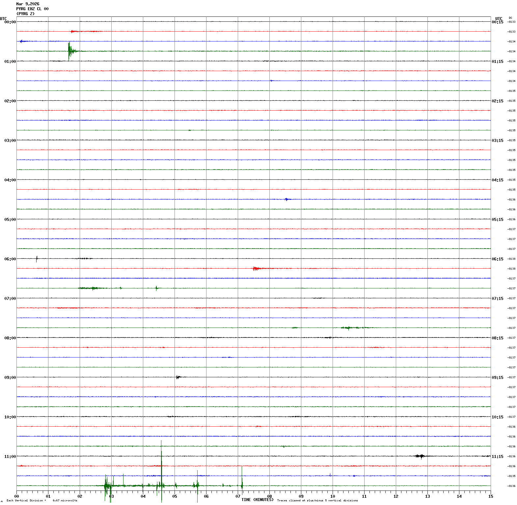Click the 00:00 UTC label on left

point(10,22)
